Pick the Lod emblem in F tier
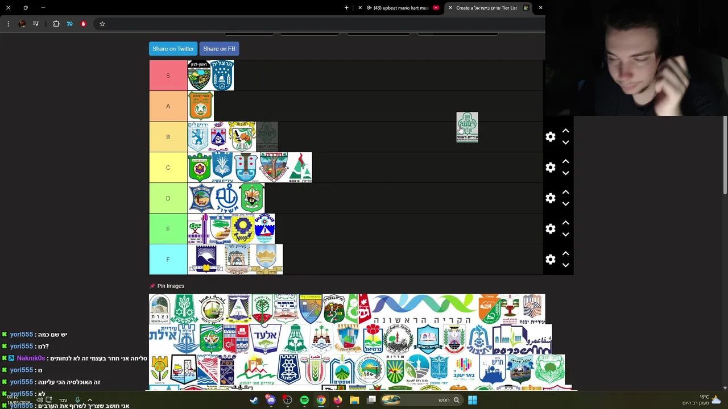728x409 pixels. point(238,260)
